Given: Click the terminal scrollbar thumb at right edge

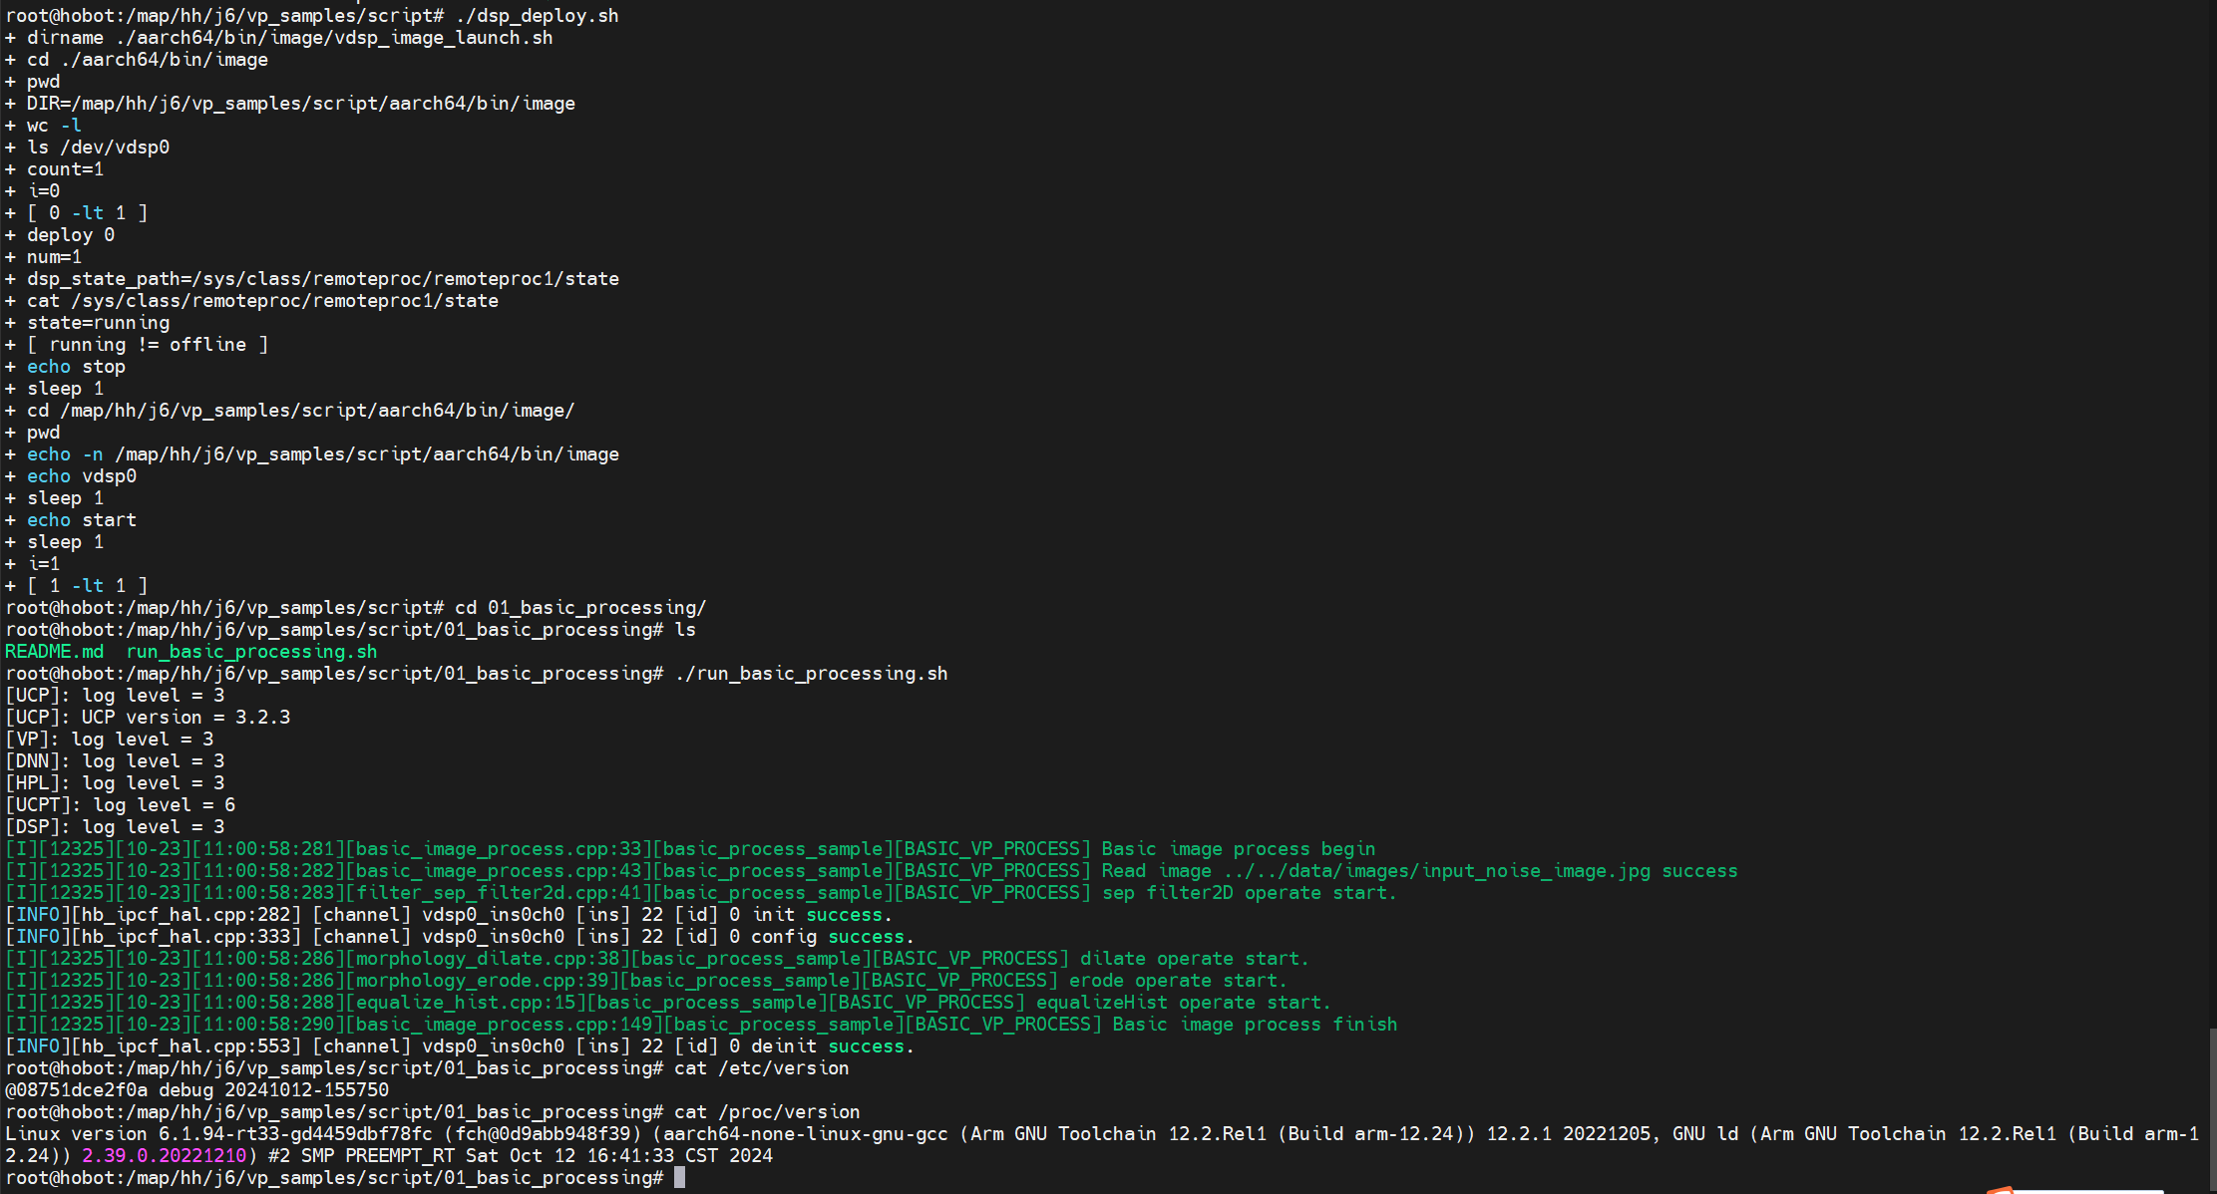Looking at the screenshot, I should pyautogui.click(x=2212, y=1106).
